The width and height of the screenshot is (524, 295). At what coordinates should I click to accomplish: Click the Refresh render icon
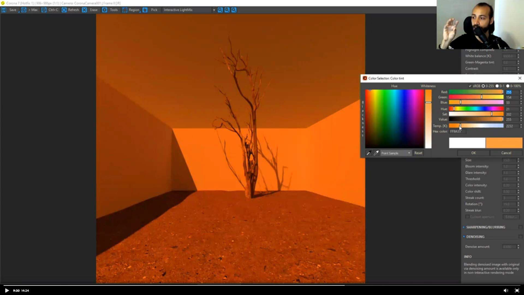coord(64,10)
